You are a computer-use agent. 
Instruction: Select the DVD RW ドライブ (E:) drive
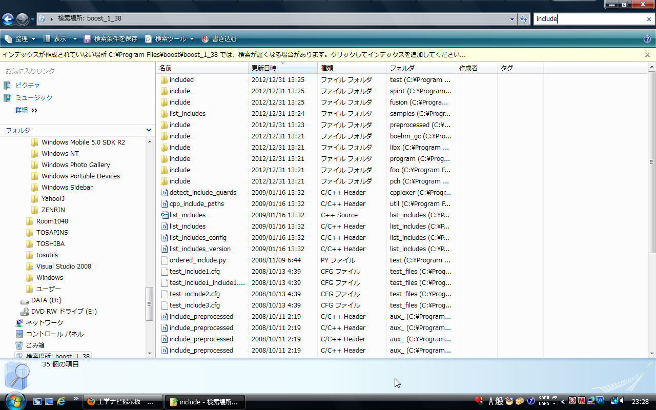pos(64,312)
